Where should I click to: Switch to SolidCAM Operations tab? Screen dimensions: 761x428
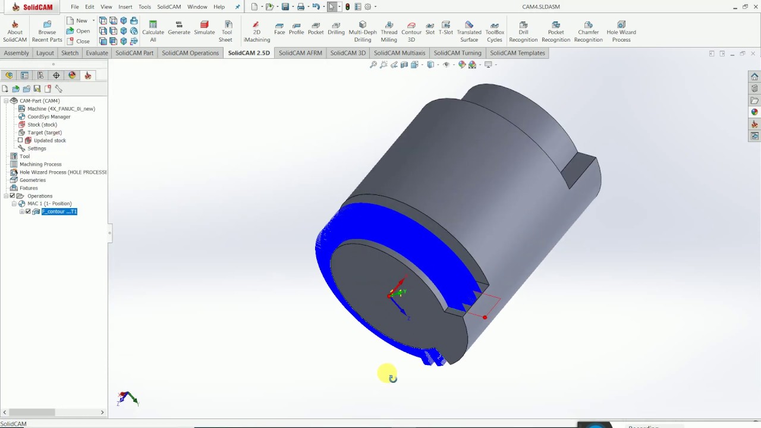tap(190, 53)
